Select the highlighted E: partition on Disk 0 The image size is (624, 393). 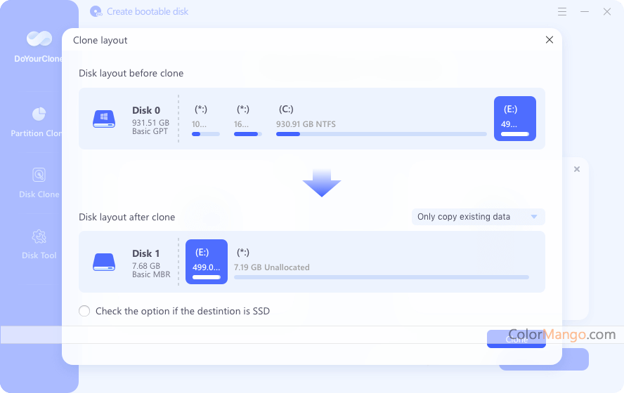515,119
